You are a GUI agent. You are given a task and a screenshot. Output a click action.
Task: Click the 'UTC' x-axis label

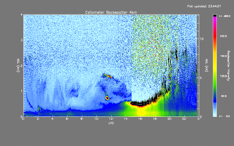click(111, 123)
